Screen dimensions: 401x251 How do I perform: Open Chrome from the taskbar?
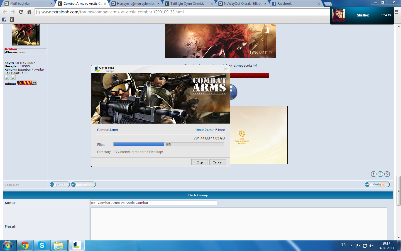tap(25, 245)
